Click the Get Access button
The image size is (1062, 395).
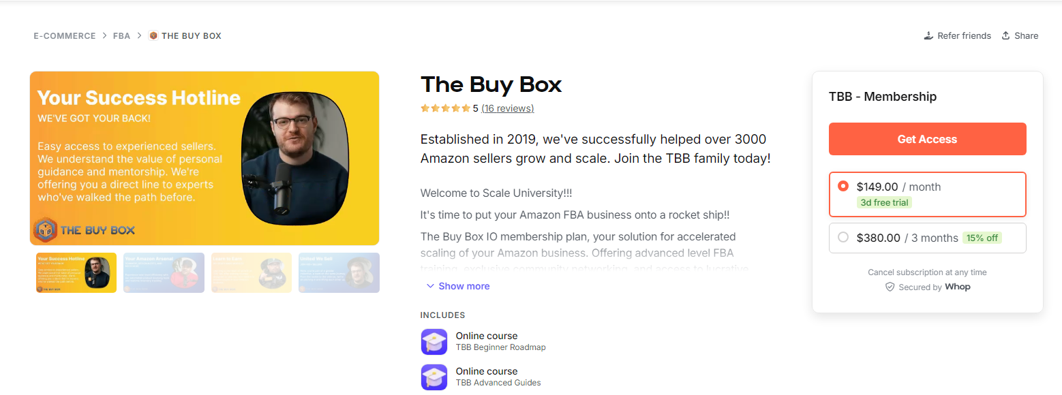tap(927, 138)
